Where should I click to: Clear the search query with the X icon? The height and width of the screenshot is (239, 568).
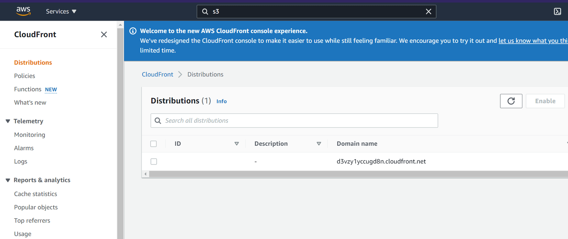(429, 11)
